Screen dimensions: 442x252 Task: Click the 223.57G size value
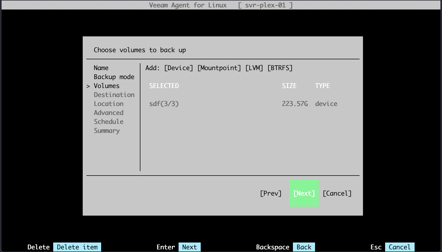pos(295,104)
